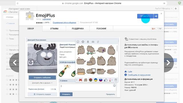The image size is (183, 103).
Task: Open the ПОДДЕРЖКА tab
Action: click(x=78, y=29)
